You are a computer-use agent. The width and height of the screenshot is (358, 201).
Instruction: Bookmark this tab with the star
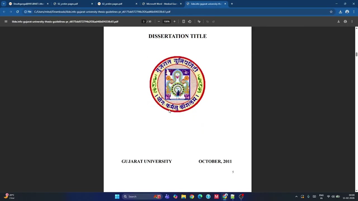tap(331, 12)
